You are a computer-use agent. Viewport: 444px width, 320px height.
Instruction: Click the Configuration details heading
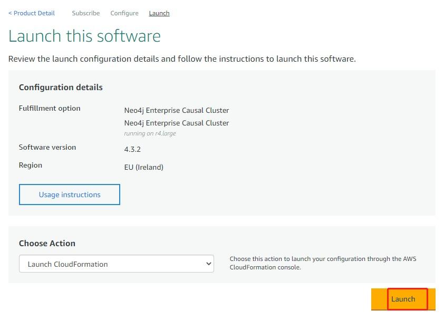coord(61,87)
